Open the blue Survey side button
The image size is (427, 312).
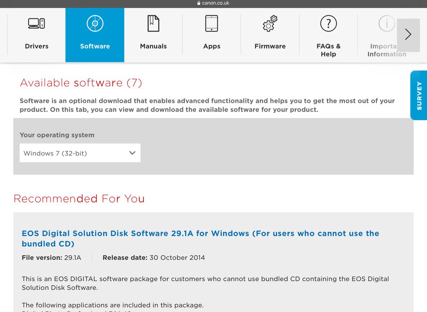[419, 95]
